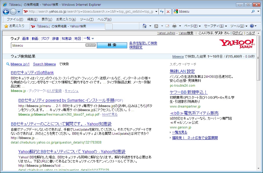
Task: Click the page vertical scrollbar thumb
Action: (258, 58)
